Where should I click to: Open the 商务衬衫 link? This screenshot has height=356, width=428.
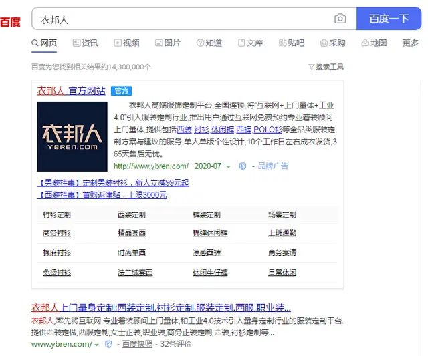[57, 233]
